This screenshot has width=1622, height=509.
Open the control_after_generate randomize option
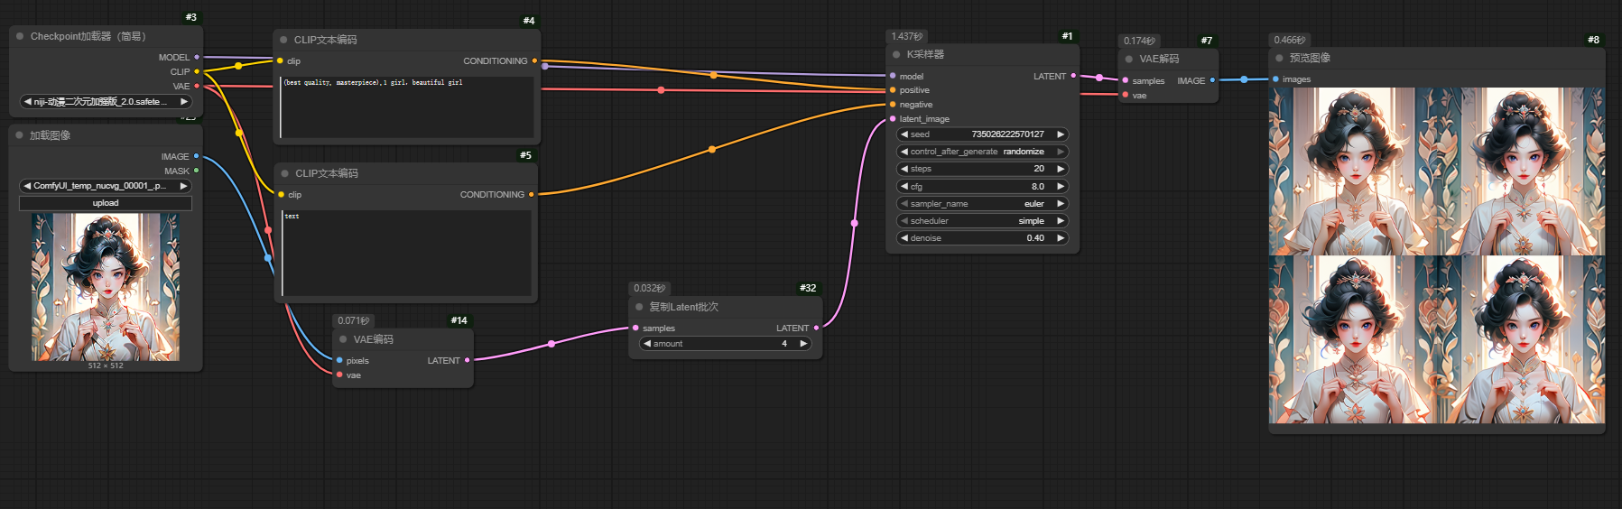tap(982, 152)
